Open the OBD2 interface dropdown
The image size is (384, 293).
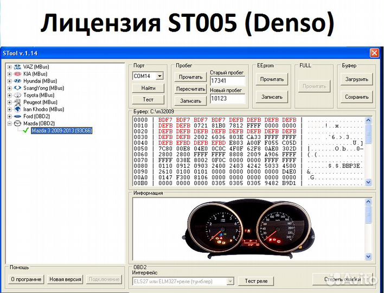click(230, 282)
